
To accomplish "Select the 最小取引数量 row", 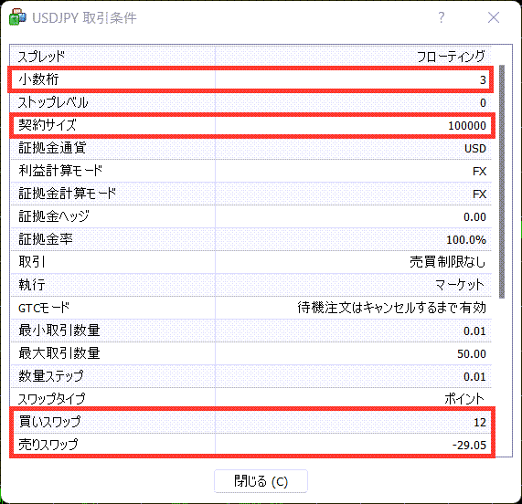I will 251,331.
